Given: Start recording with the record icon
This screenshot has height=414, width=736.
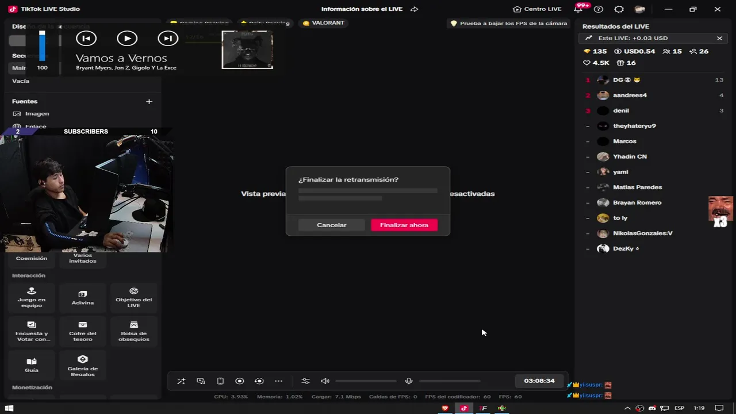Looking at the screenshot, I should point(240,381).
